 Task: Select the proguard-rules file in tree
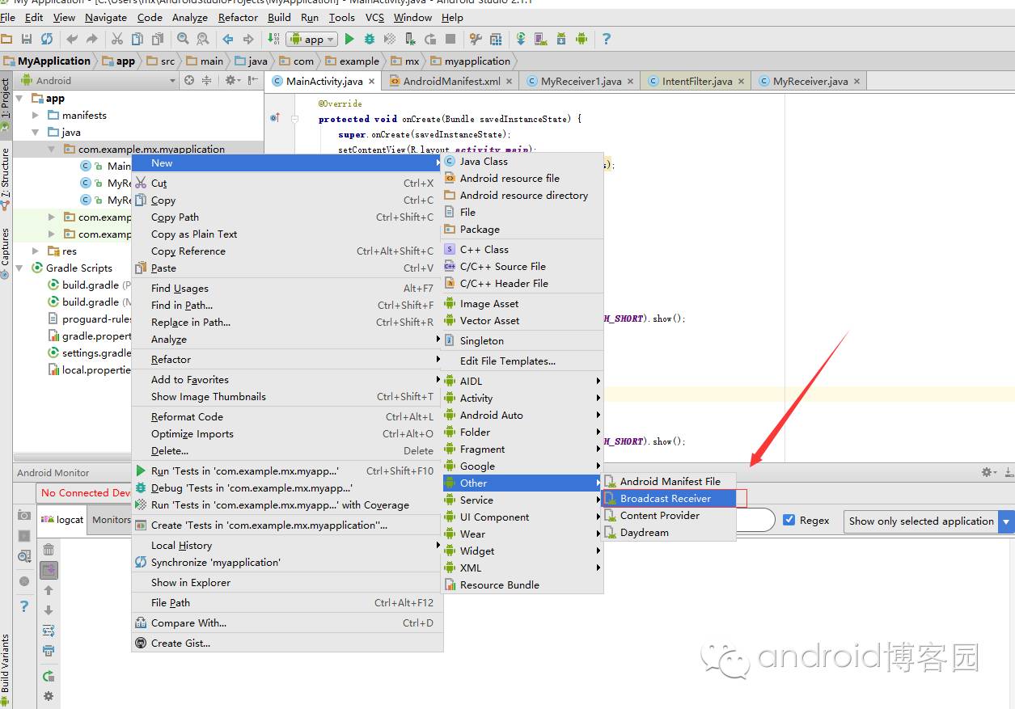click(x=90, y=319)
